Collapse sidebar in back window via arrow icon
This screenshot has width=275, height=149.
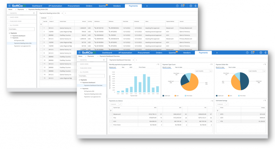(34, 13)
